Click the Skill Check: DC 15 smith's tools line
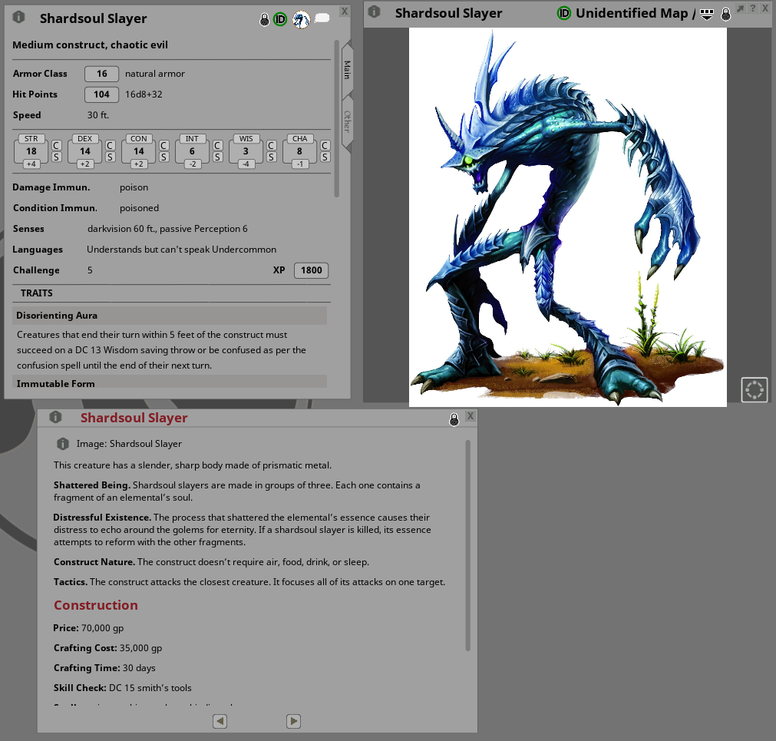The height and width of the screenshot is (741, 776). (x=123, y=688)
